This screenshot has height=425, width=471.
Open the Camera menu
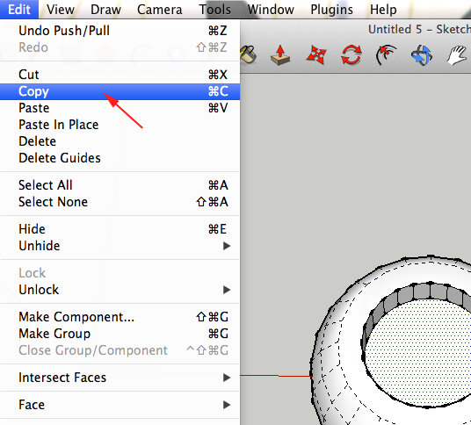tap(160, 10)
